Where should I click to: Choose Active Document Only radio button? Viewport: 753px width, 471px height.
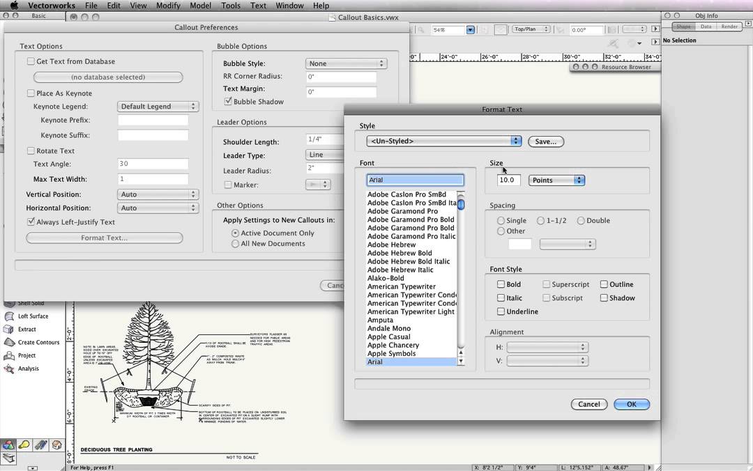[x=235, y=233]
